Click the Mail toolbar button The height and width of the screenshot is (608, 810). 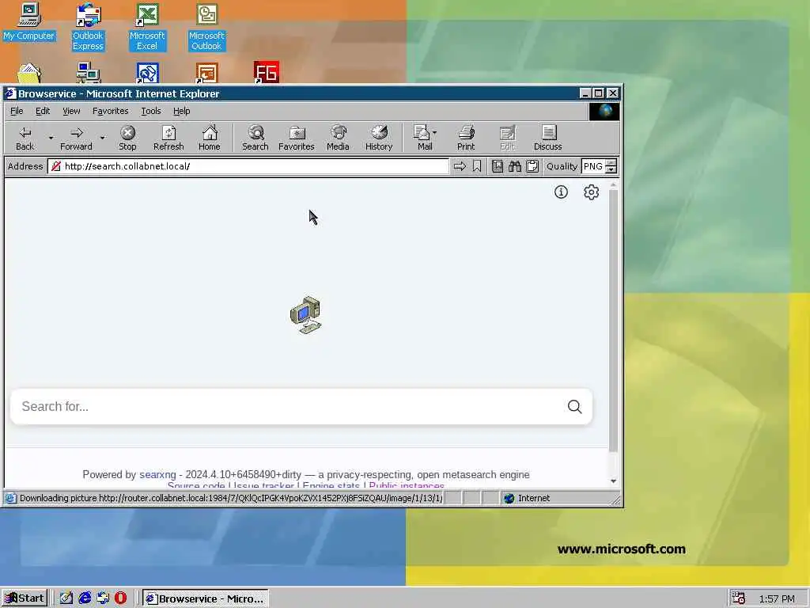[422, 138]
